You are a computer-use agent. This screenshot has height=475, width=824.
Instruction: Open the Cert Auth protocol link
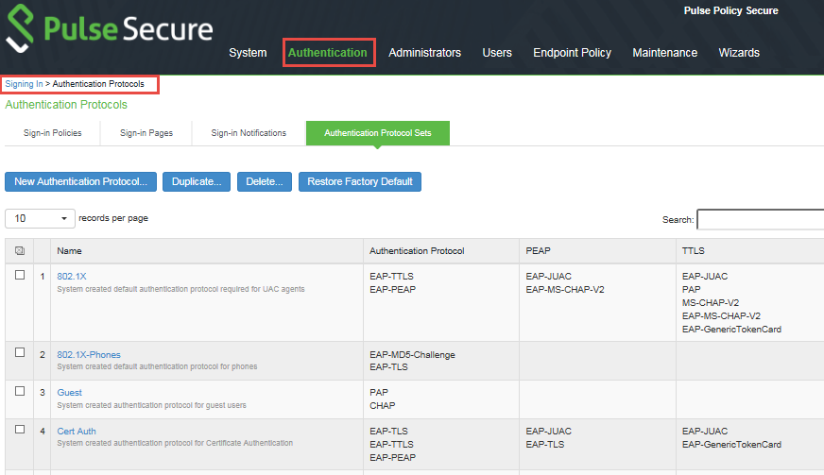[x=77, y=431]
